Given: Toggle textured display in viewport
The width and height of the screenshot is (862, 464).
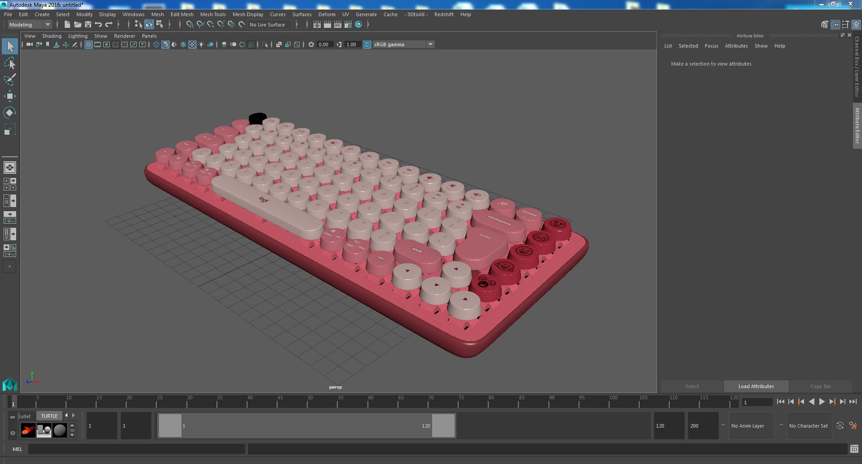Looking at the screenshot, I should click(192, 44).
